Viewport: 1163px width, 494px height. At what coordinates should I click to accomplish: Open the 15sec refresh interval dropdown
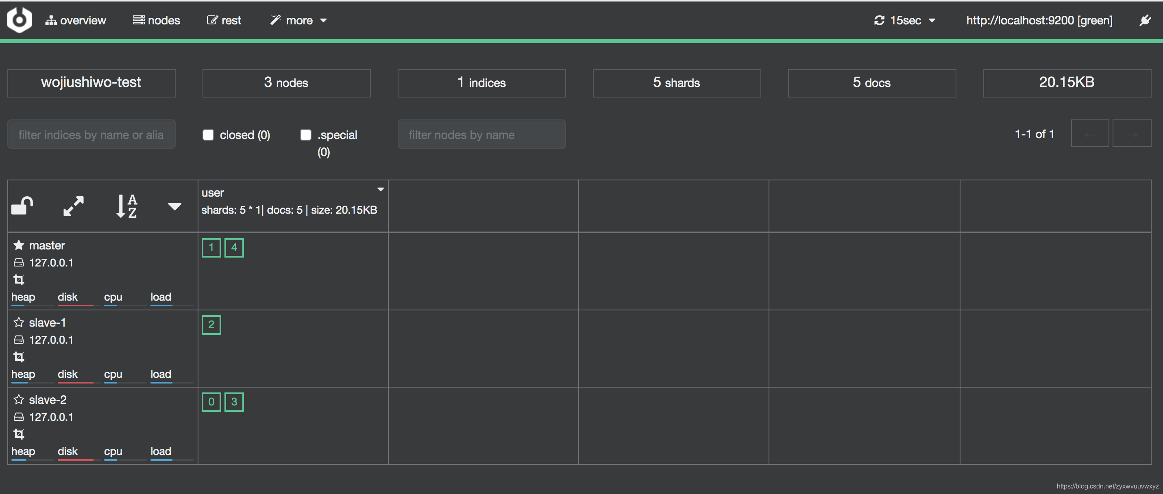pyautogui.click(x=905, y=20)
